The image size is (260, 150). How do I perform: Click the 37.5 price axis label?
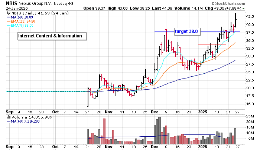coord(250,33)
